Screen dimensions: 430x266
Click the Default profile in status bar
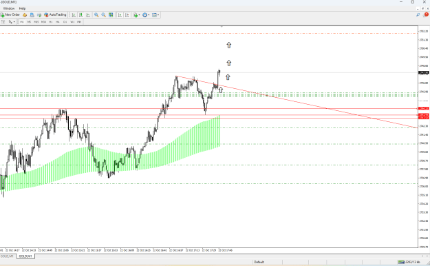click(259, 262)
